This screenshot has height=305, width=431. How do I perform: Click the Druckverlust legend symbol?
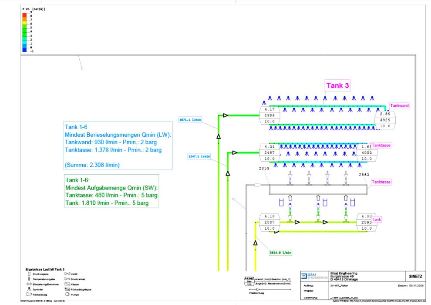coord(67,279)
